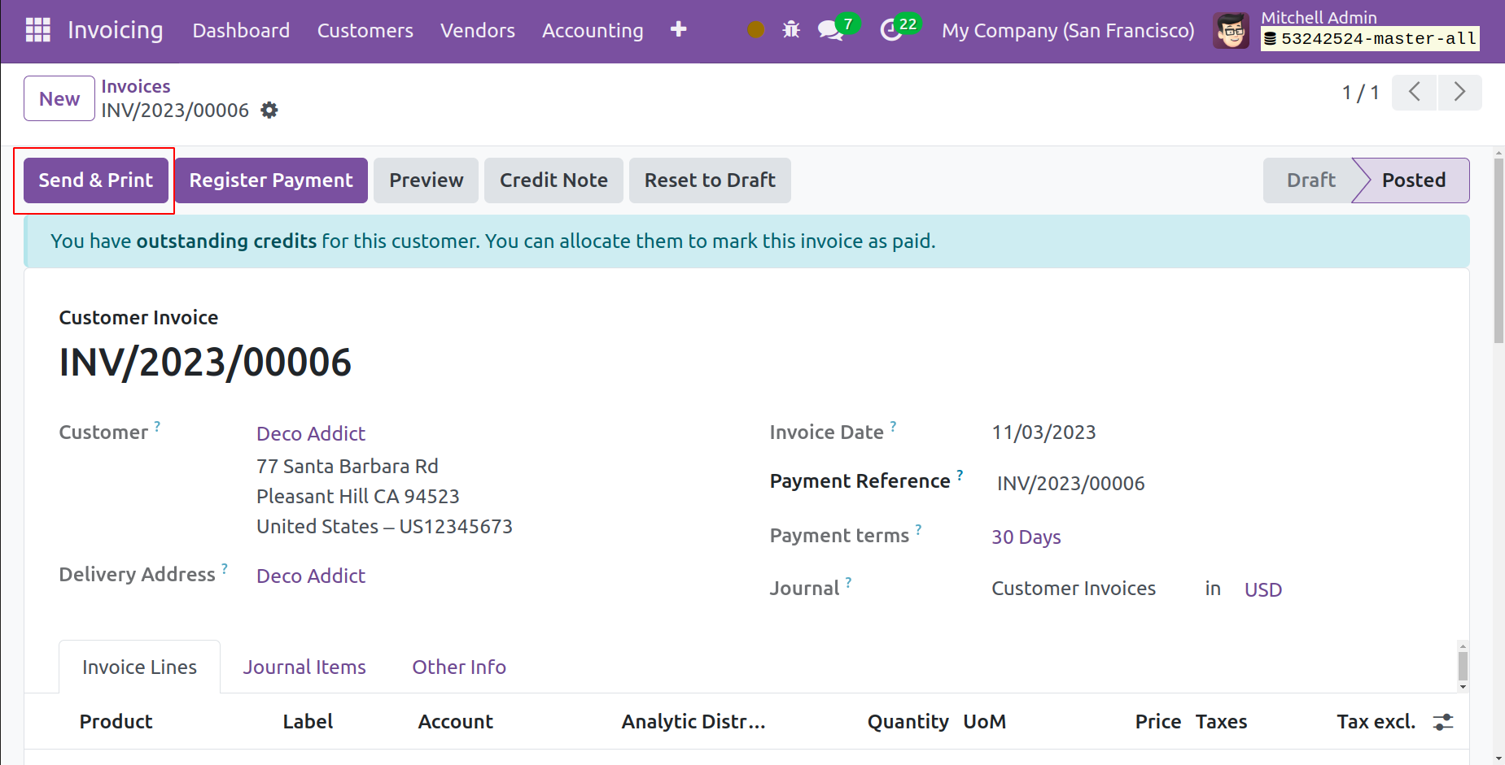The height and width of the screenshot is (765, 1505).
Task: Open column options adjust icon in table header
Action: [x=1443, y=722]
